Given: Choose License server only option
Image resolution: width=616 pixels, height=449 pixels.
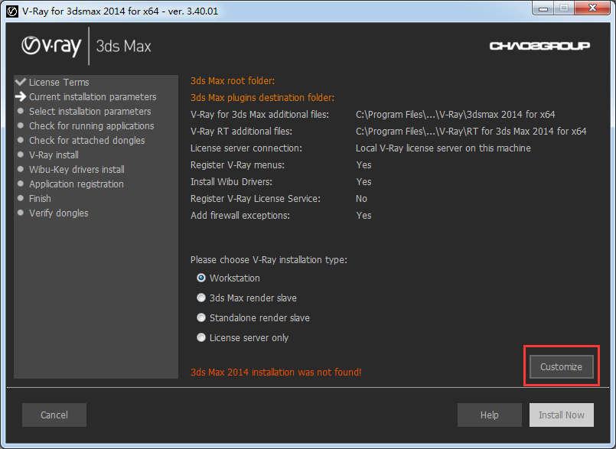Looking at the screenshot, I should coord(202,338).
